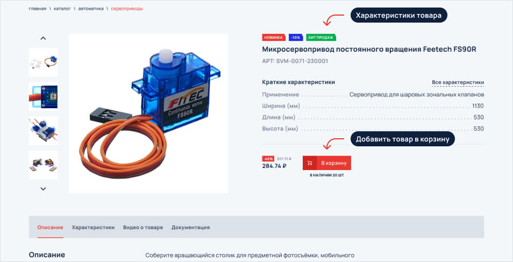
Task: Open the каталог breadcrumb link
Action: tap(62, 9)
